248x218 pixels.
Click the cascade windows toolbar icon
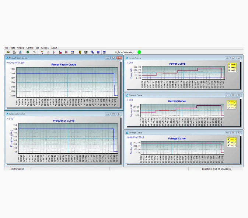point(92,52)
